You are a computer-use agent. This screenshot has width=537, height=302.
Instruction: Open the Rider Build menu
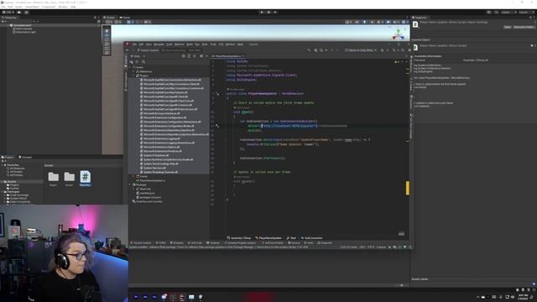coord(190,44)
